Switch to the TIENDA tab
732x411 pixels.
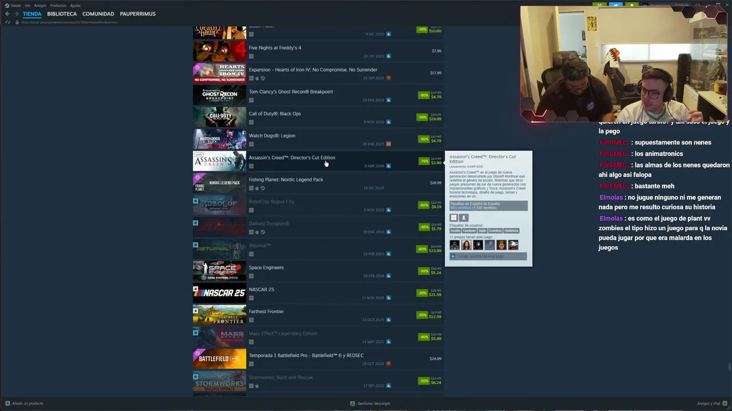32,14
